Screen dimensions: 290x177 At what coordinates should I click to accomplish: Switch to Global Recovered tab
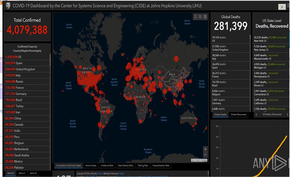coord(239,114)
